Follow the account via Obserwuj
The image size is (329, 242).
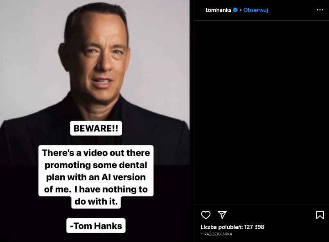point(256,10)
